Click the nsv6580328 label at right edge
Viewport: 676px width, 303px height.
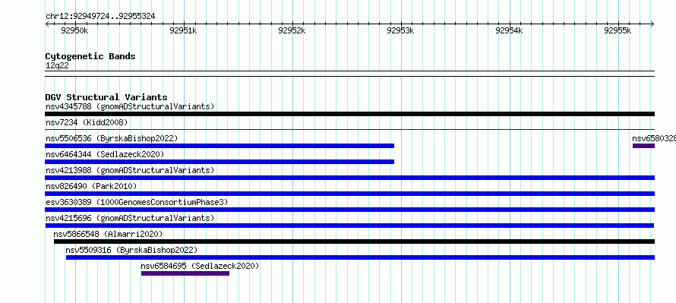[653, 138]
